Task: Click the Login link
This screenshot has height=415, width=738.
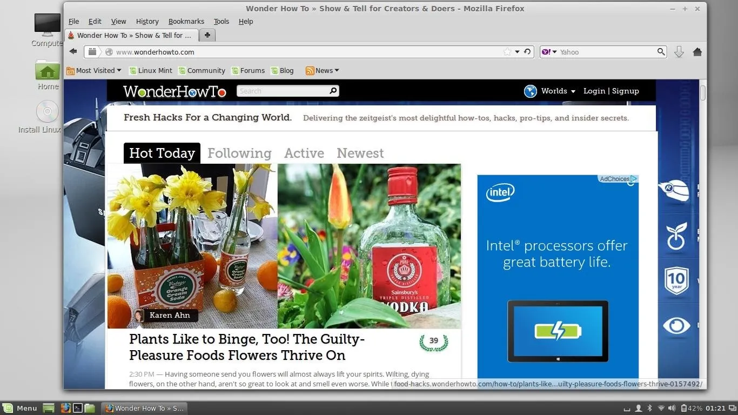Action: tap(594, 91)
